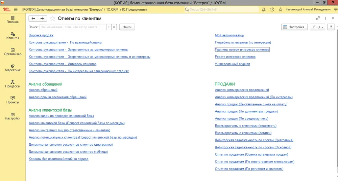Open Причины потери интересов клиентов
Screen dimensions: 338x181
(242, 49)
